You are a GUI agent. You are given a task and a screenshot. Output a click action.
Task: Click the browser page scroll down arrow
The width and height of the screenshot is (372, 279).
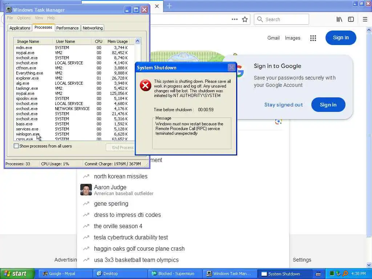pos(369,265)
